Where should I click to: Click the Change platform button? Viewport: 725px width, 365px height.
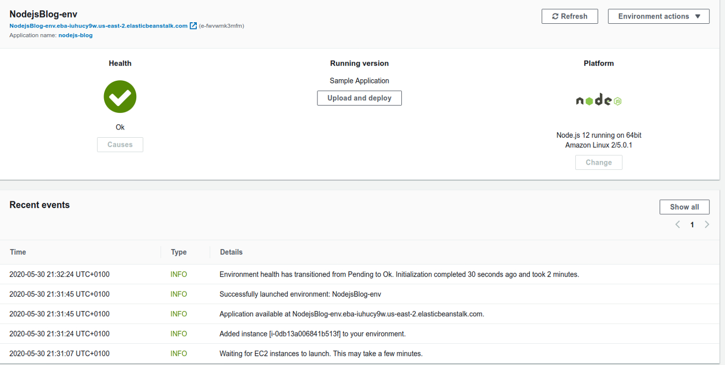click(x=599, y=163)
